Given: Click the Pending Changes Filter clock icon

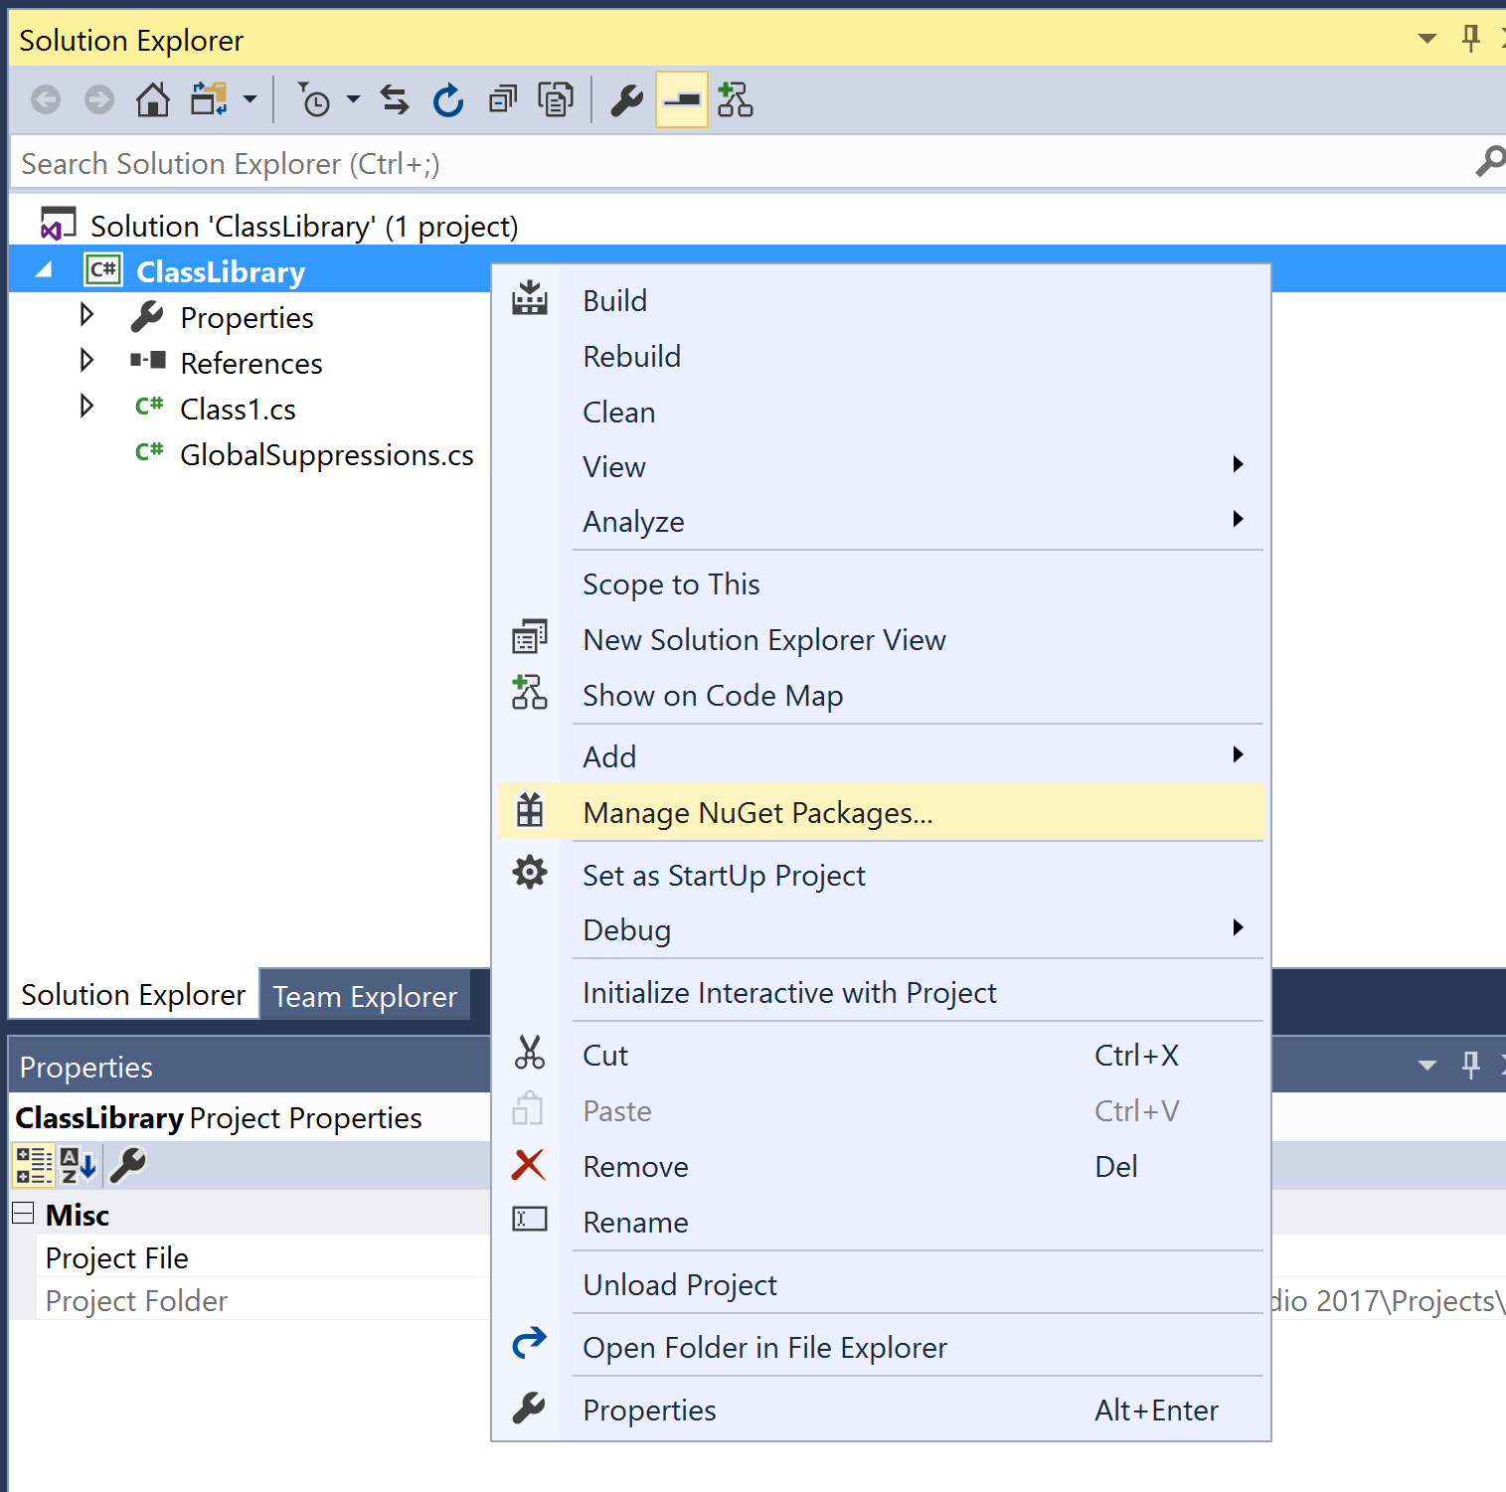Looking at the screenshot, I should click(314, 100).
